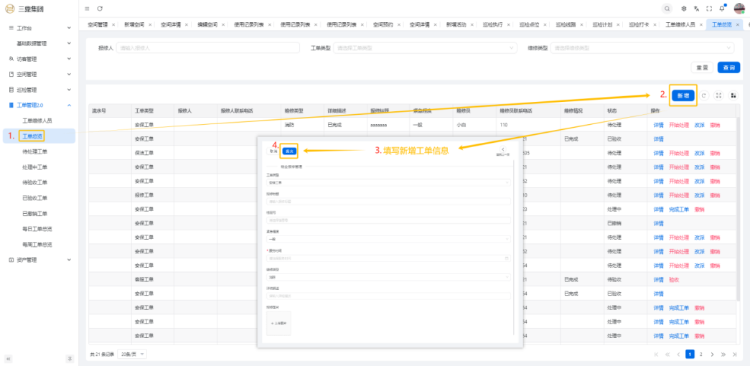Click the table refresh icon beside 新增
This screenshot has height=366, width=750.
pos(705,95)
